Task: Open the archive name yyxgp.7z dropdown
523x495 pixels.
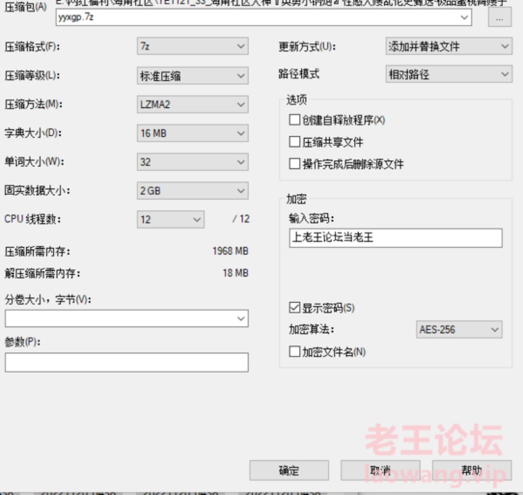Action: click(464, 17)
